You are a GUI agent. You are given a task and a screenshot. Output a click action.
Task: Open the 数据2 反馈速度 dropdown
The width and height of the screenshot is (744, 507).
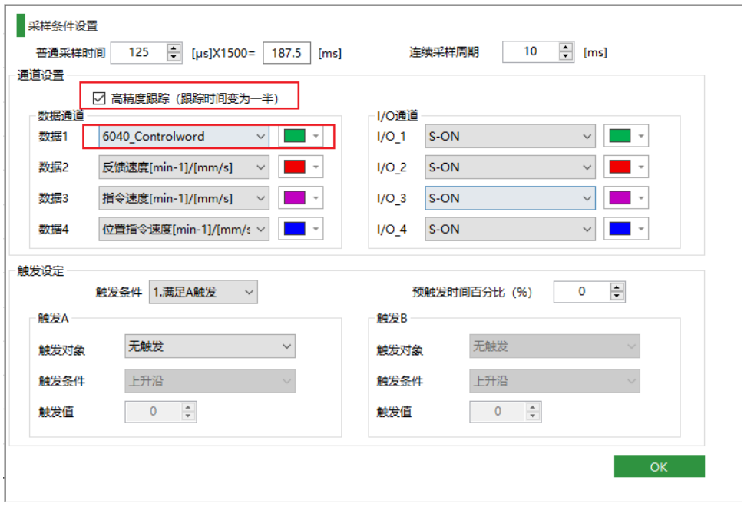point(184,167)
